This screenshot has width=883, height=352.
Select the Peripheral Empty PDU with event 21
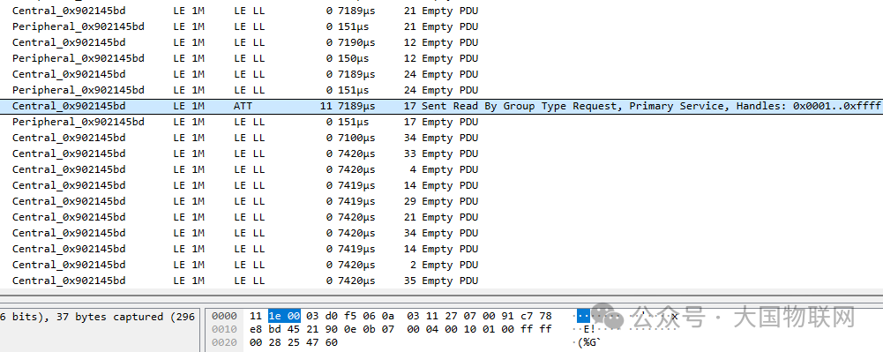pos(441,26)
